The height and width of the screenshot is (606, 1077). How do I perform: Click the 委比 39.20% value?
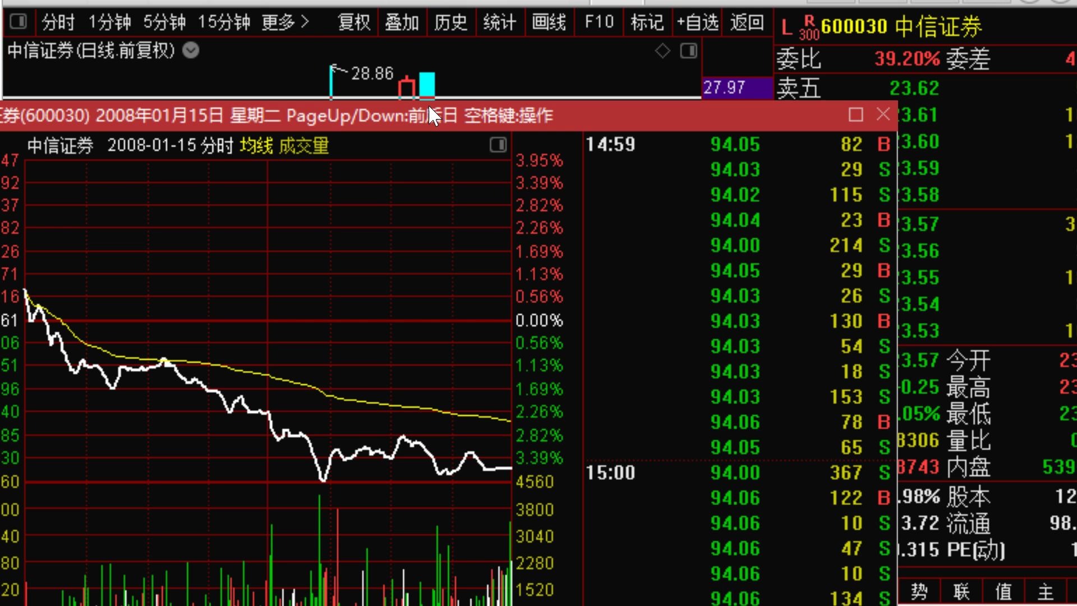(907, 59)
